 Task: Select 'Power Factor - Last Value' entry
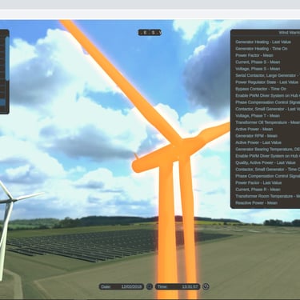click(258, 182)
